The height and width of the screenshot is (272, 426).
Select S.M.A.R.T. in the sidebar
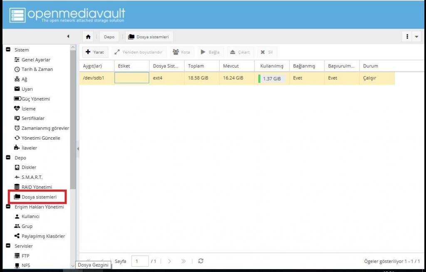[28, 177]
